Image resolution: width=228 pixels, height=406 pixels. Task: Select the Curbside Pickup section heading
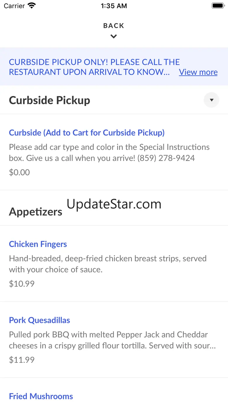click(x=49, y=100)
